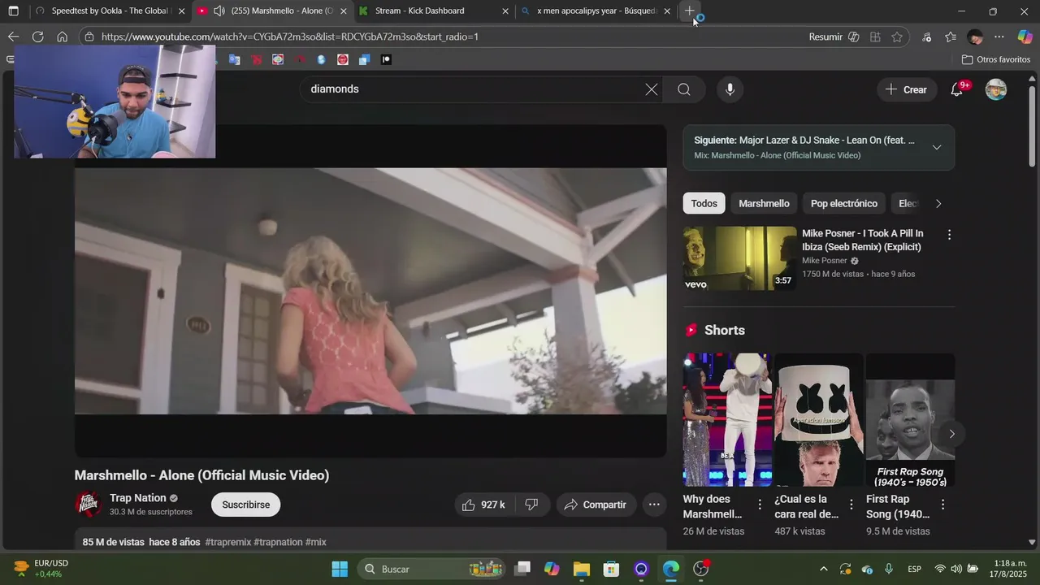The height and width of the screenshot is (585, 1040).
Task: Open the Crear menu button
Action: click(908, 89)
